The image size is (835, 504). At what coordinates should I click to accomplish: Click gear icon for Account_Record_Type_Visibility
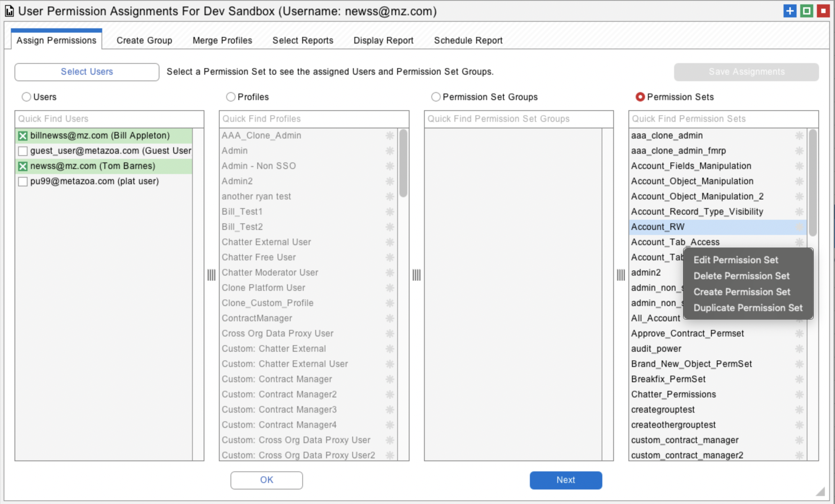click(x=799, y=212)
